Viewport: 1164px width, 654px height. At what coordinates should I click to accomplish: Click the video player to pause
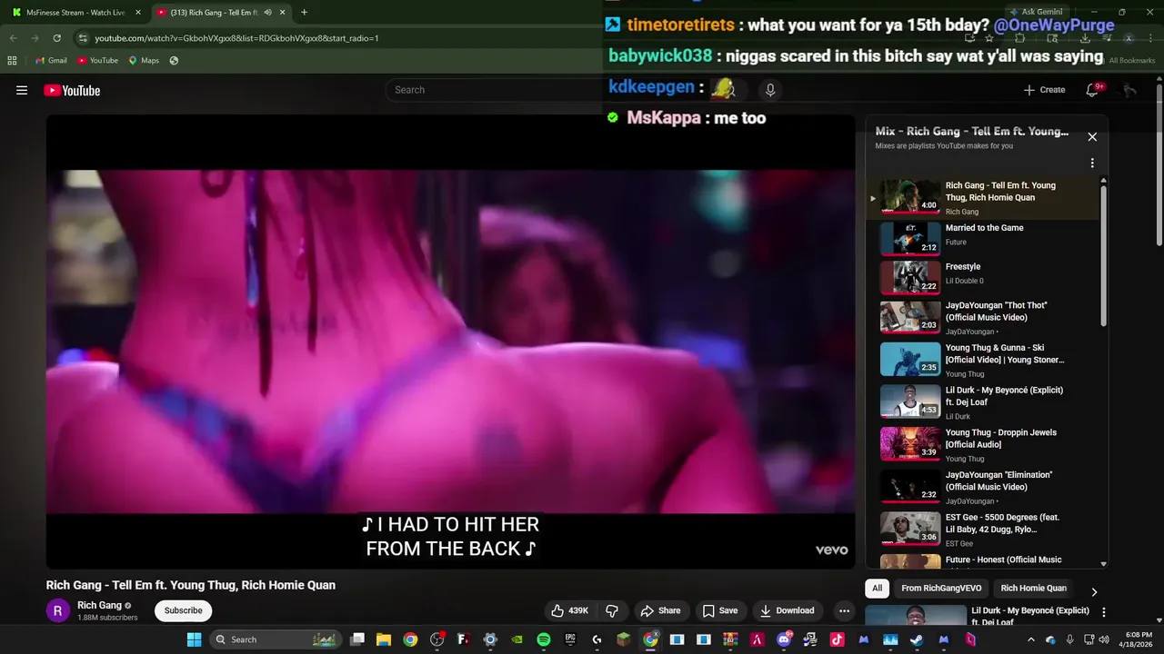pyautogui.click(x=451, y=341)
